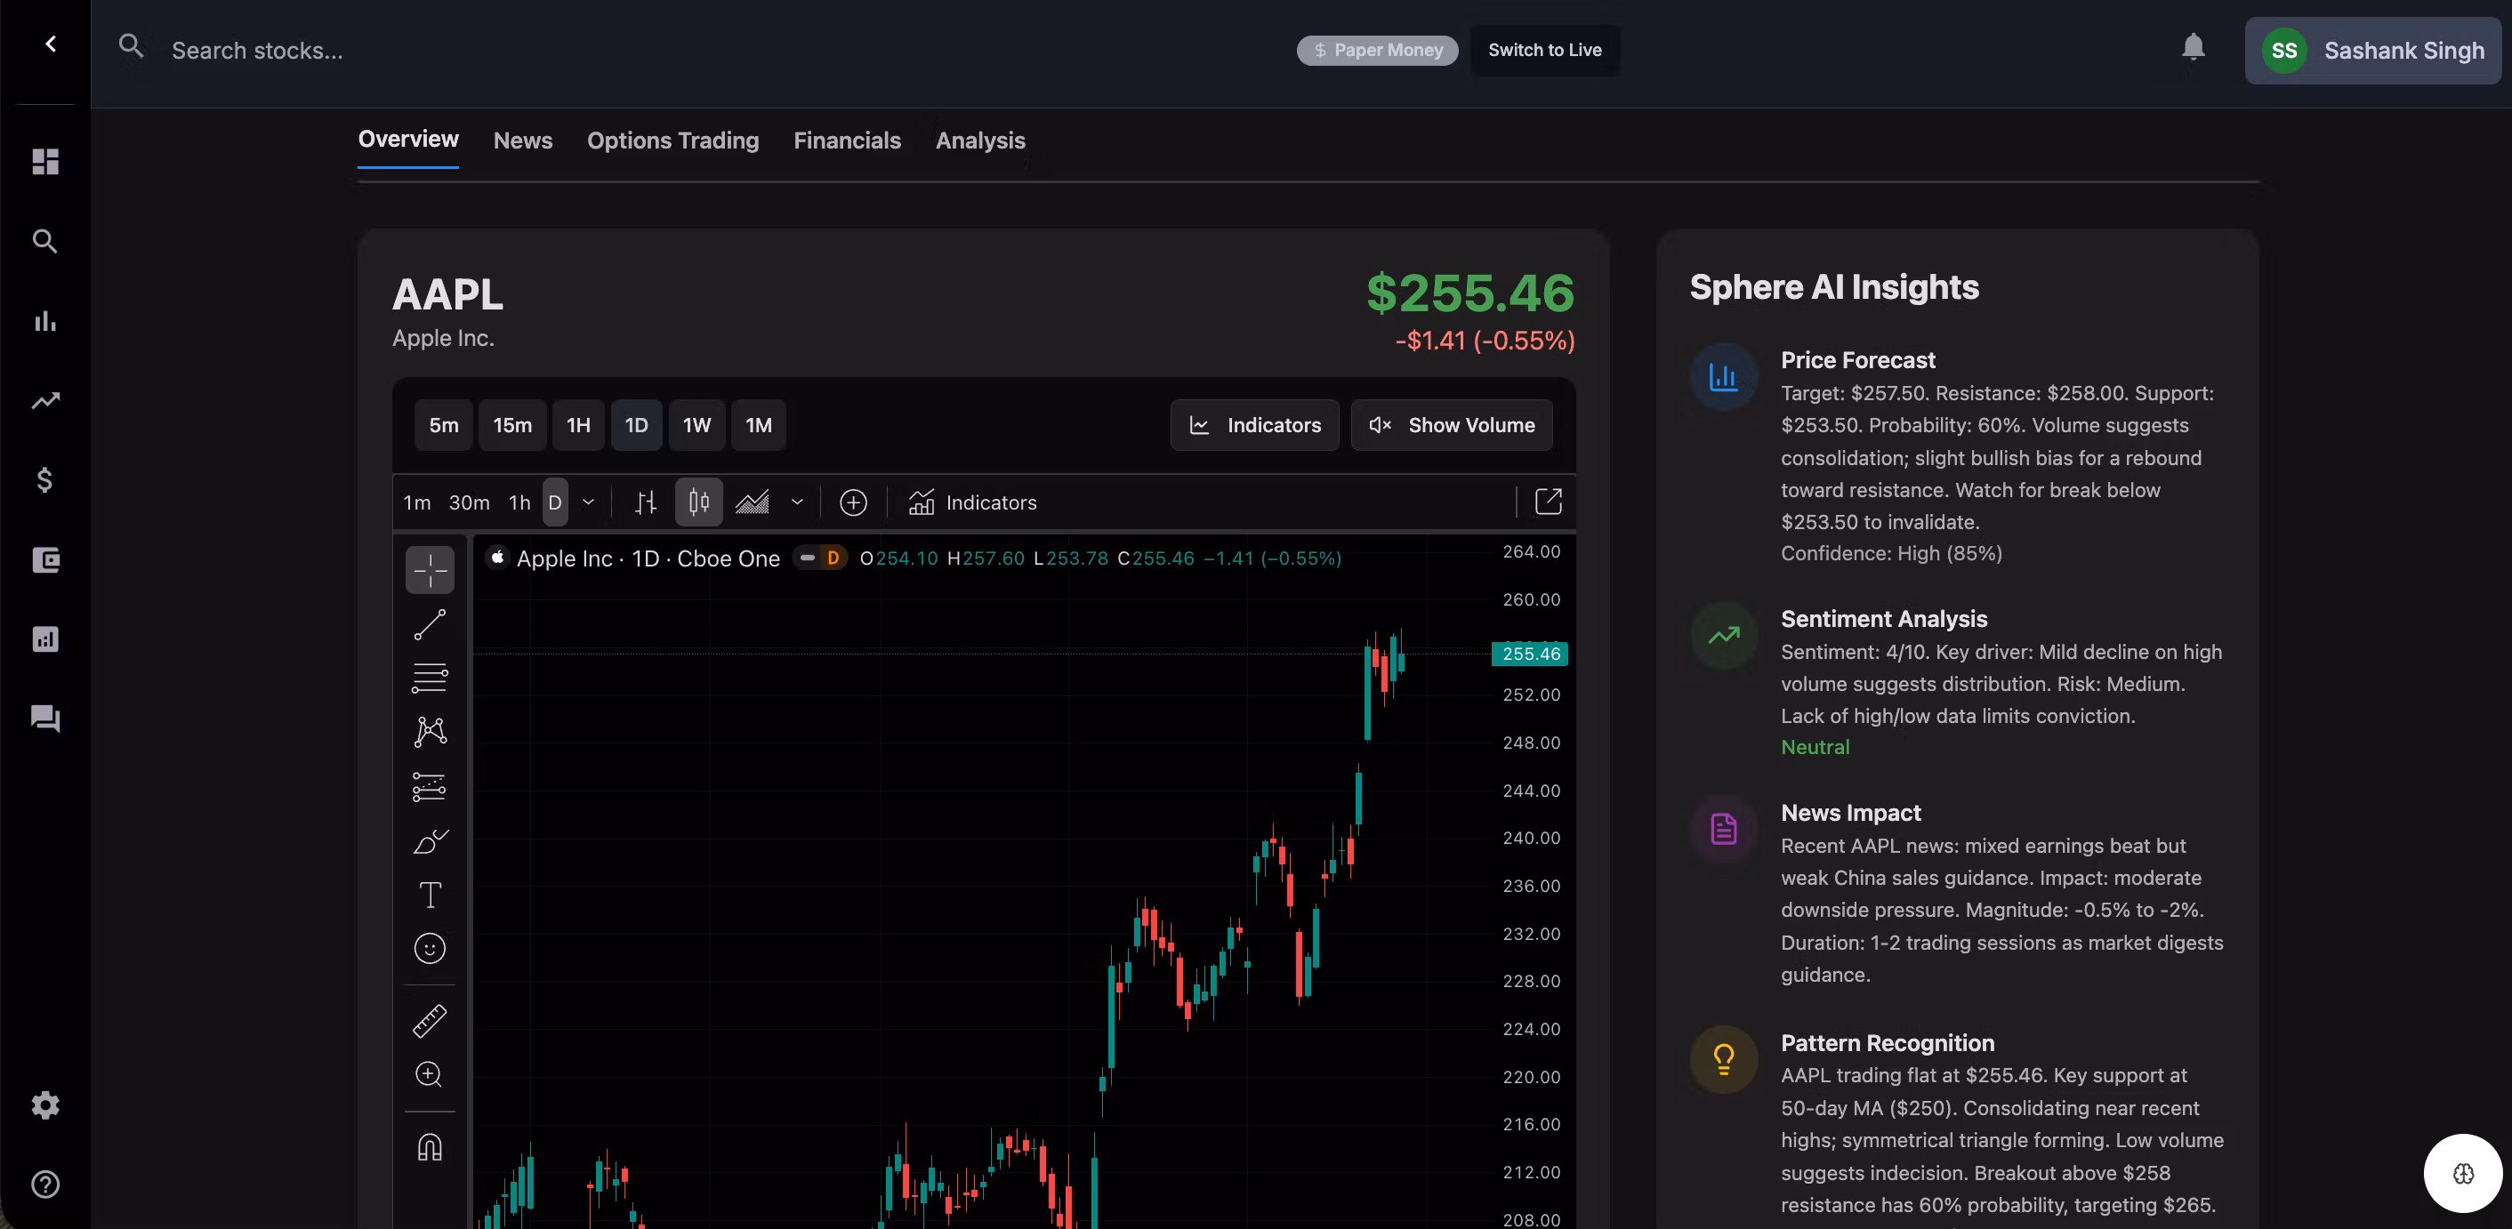Open the square chart report sidebar icon
This screenshot has height=1229, width=2512.
tap(44, 639)
